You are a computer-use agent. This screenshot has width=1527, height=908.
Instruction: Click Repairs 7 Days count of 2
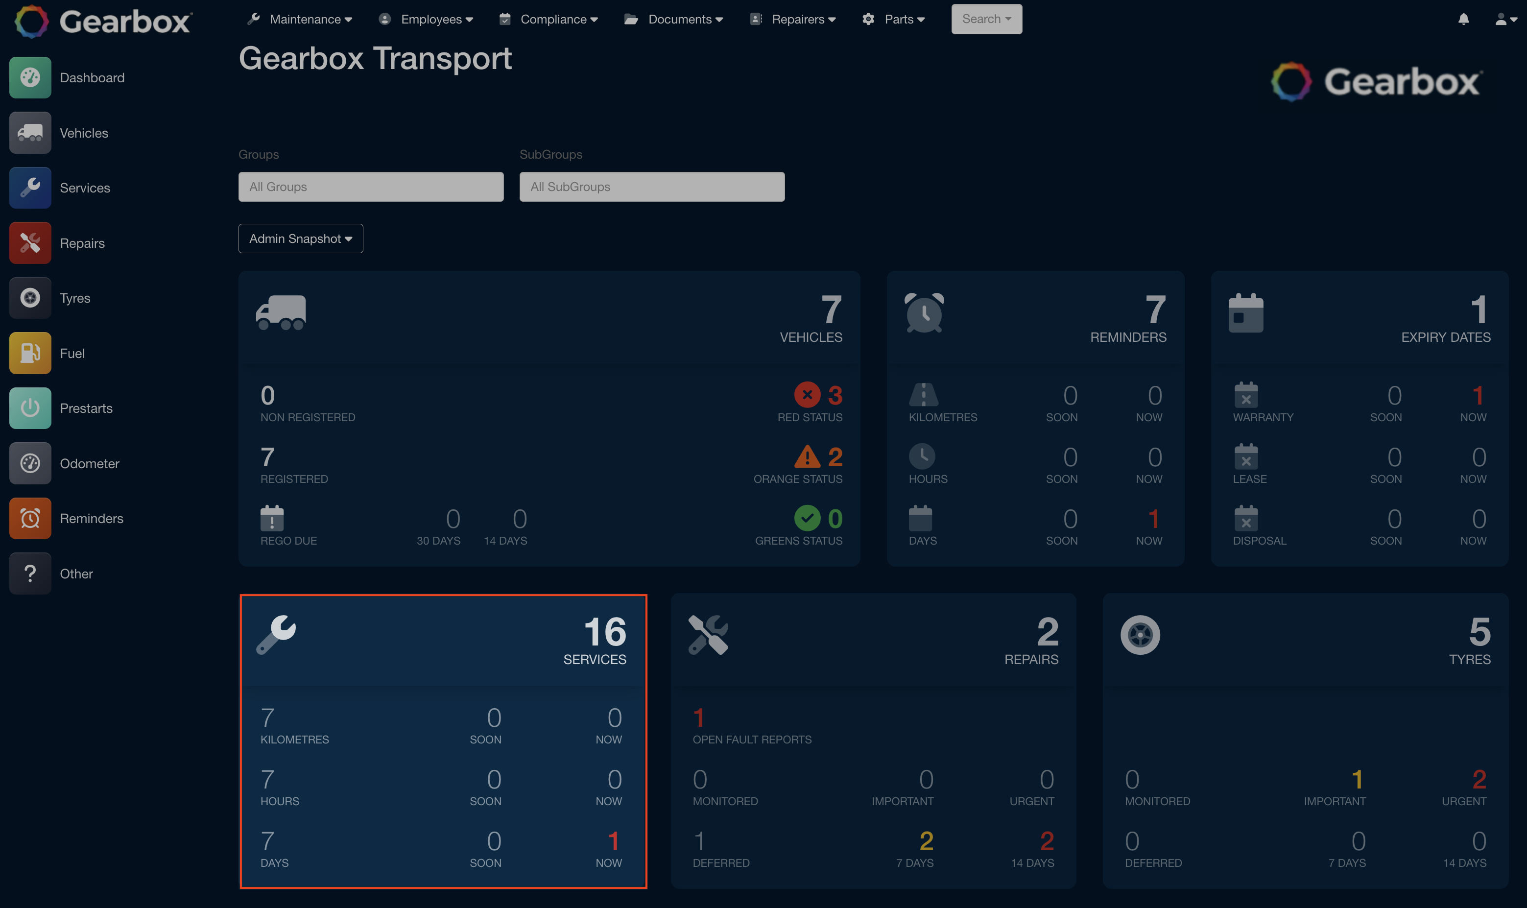pos(926,841)
